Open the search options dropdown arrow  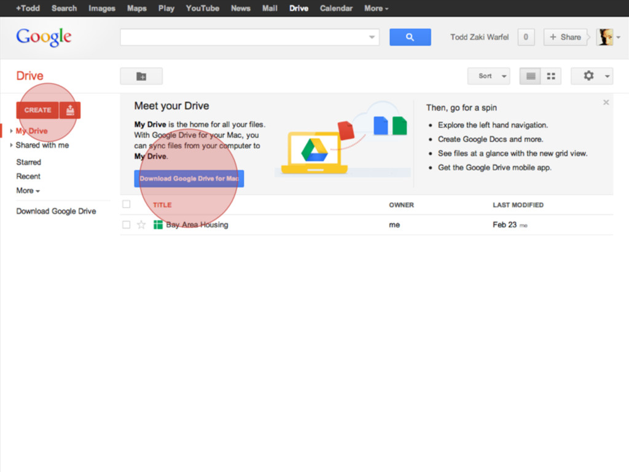tap(372, 37)
